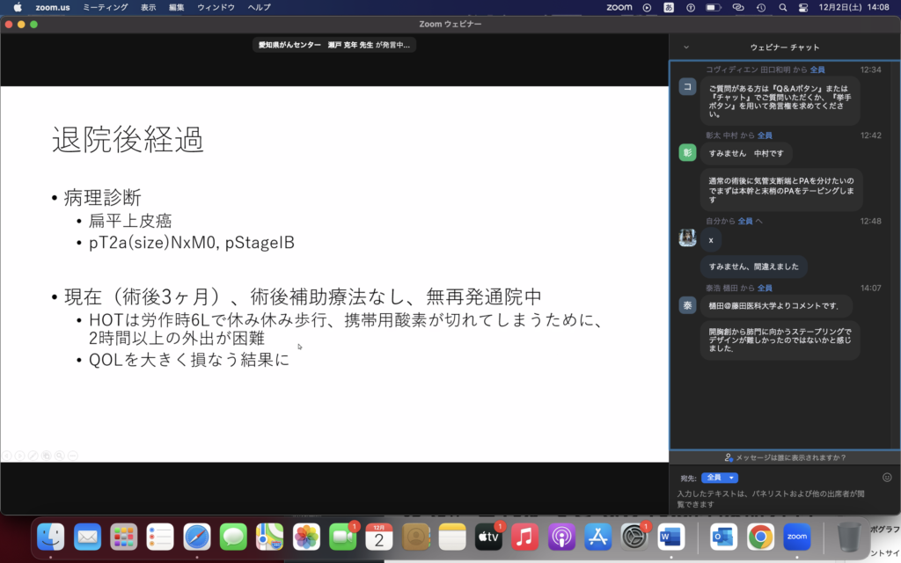Click the Zoom app in the Dock

click(x=796, y=536)
